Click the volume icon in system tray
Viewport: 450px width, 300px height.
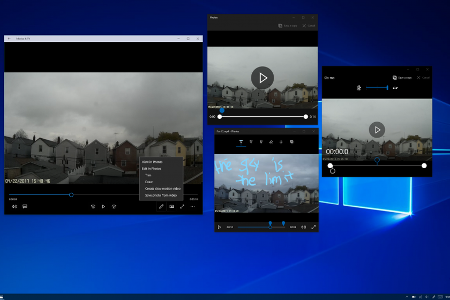(x=427, y=297)
